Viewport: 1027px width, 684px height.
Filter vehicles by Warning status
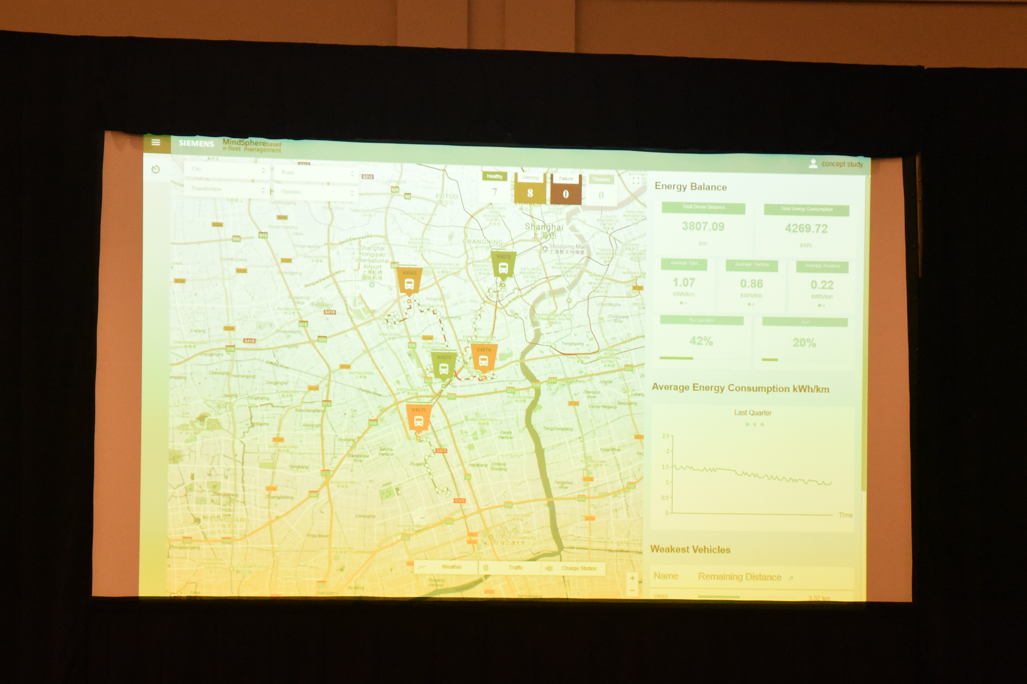tap(530, 189)
